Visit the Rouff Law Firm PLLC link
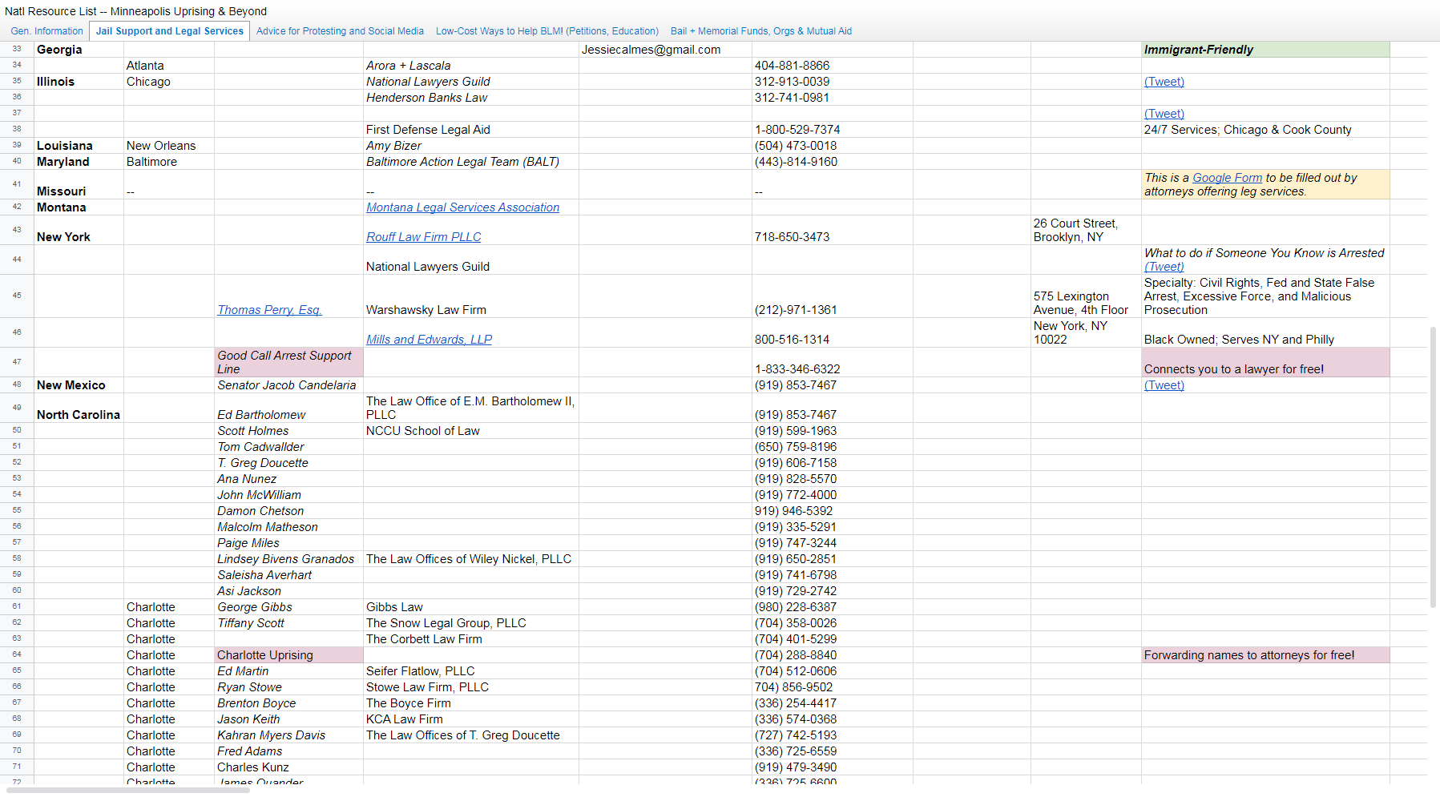Image resolution: width=1440 pixels, height=797 pixels. 423,237
